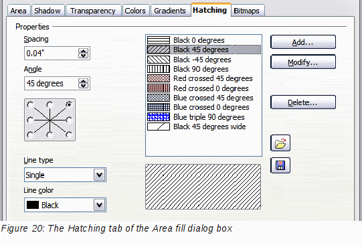Select 'Black 45 degrees wide' list text
362x245 pixels.
pos(209,127)
